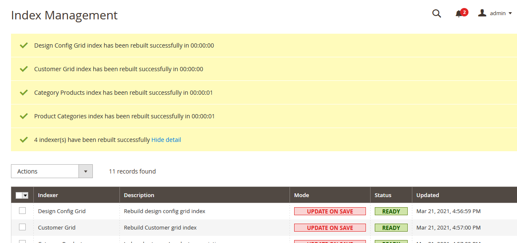This screenshot has width=517, height=243.
Task: Click checkmark icon beside 4 indexer(s) message
Action: click(x=24, y=139)
